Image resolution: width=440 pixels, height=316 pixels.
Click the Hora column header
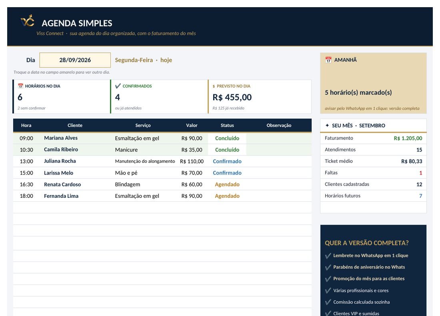coord(26,125)
